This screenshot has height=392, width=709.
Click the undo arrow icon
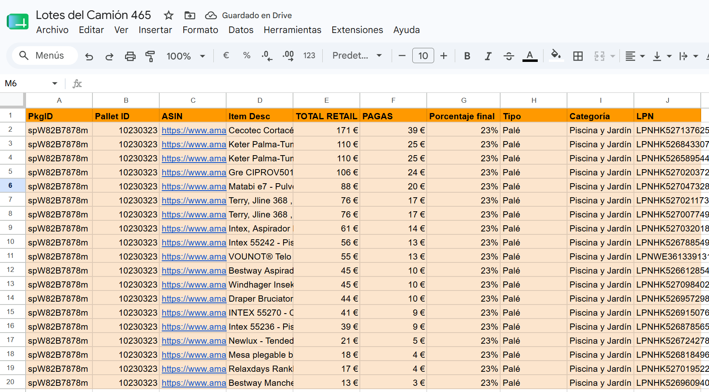[x=89, y=56]
